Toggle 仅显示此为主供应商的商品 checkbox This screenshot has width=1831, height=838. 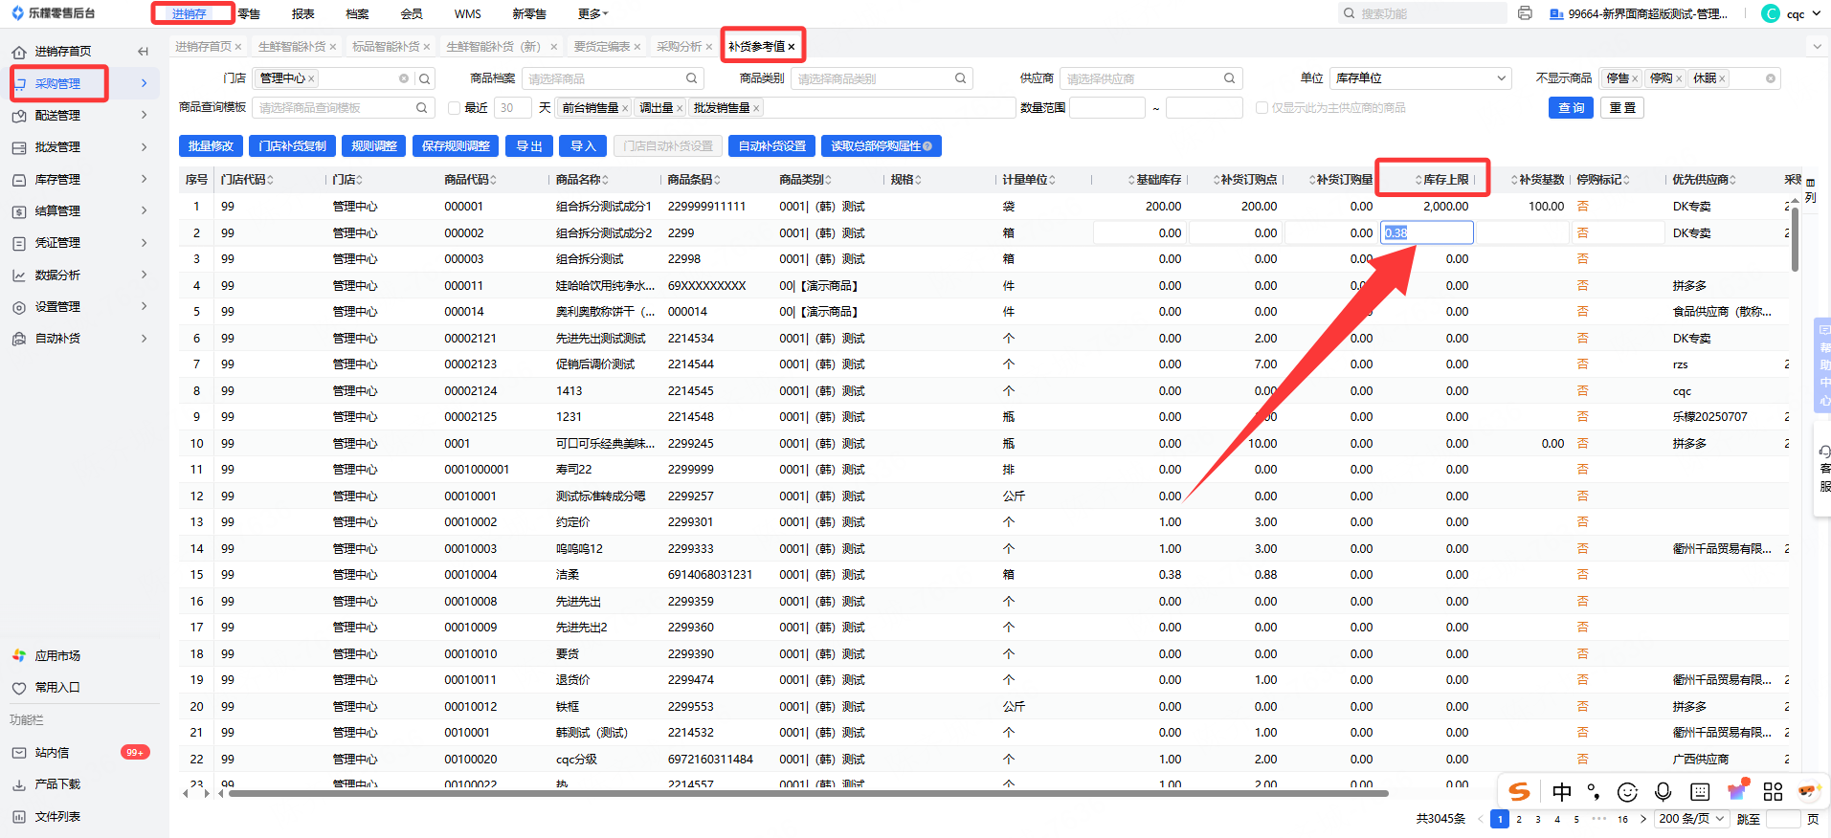(x=1262, y=108)
